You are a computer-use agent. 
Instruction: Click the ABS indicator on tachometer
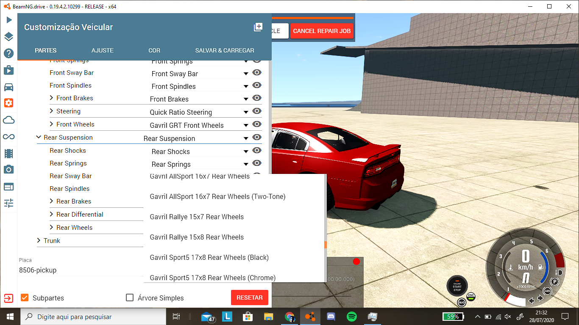point(548,291)
